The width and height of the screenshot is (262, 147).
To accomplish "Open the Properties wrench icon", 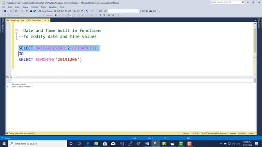I will pyautogui.click(x=147, y=11).
